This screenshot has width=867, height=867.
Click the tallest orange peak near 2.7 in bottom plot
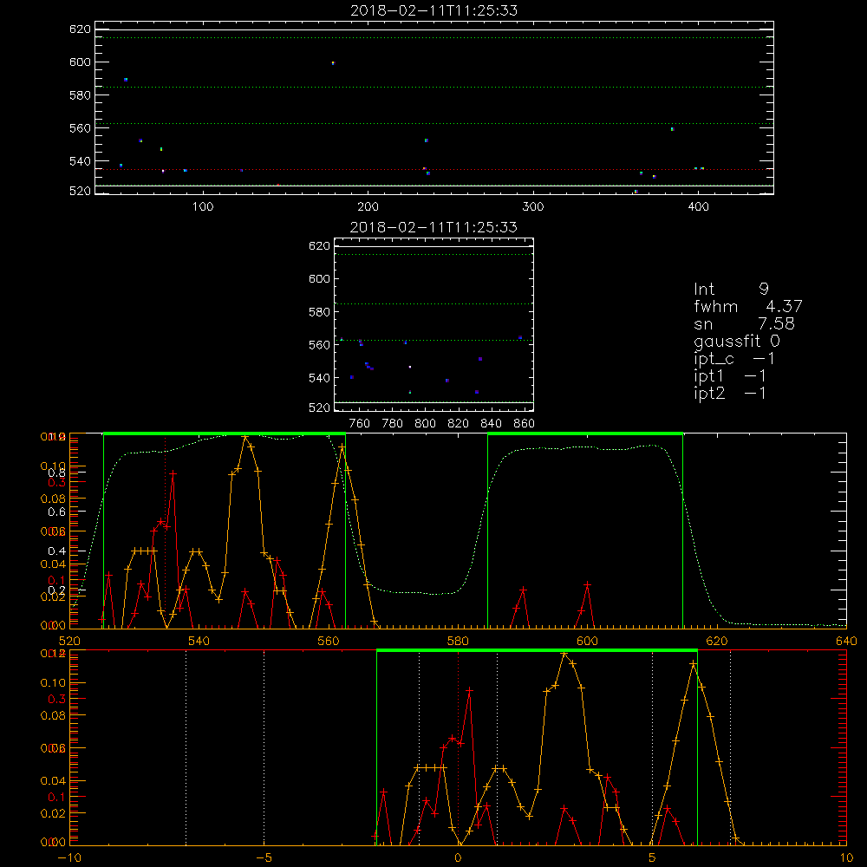pyautogui.click(x=564, y=654)
